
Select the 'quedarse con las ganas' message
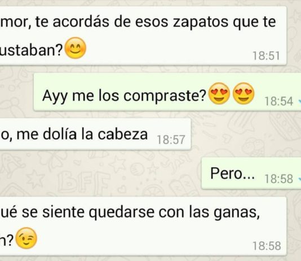click(143, 226)
